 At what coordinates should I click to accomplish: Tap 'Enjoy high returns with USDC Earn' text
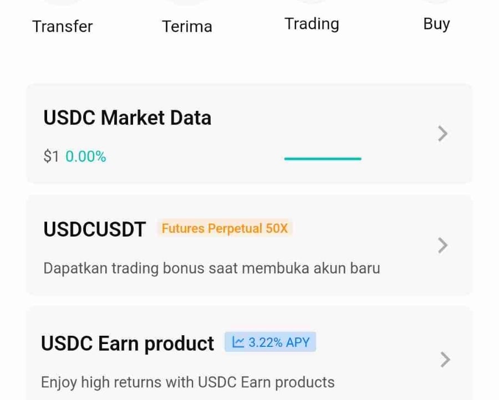point(187,382)
